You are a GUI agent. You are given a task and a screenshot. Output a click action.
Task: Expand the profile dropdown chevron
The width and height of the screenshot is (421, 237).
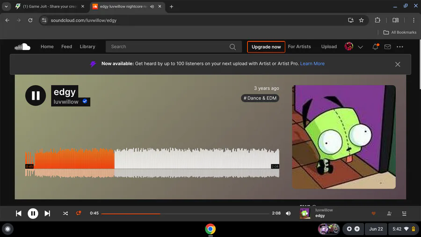pos(360,47)
